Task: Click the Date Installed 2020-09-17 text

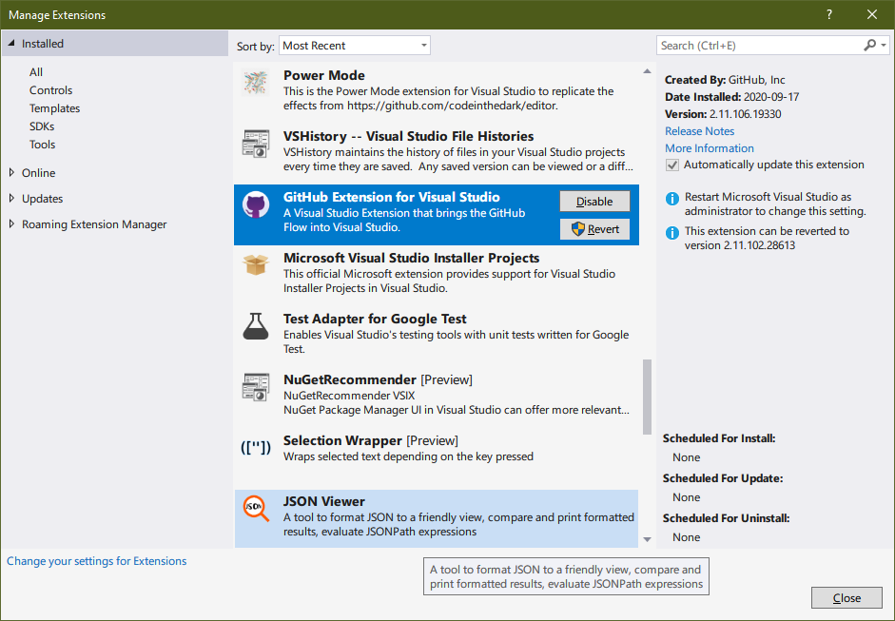Action: coord(731,97)
